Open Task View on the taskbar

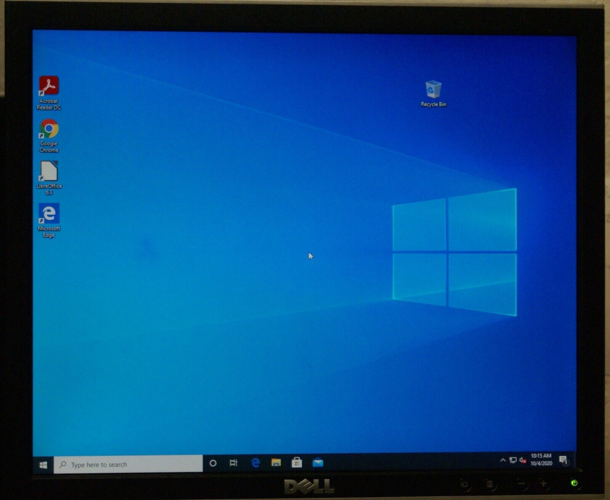click(233, 463)
